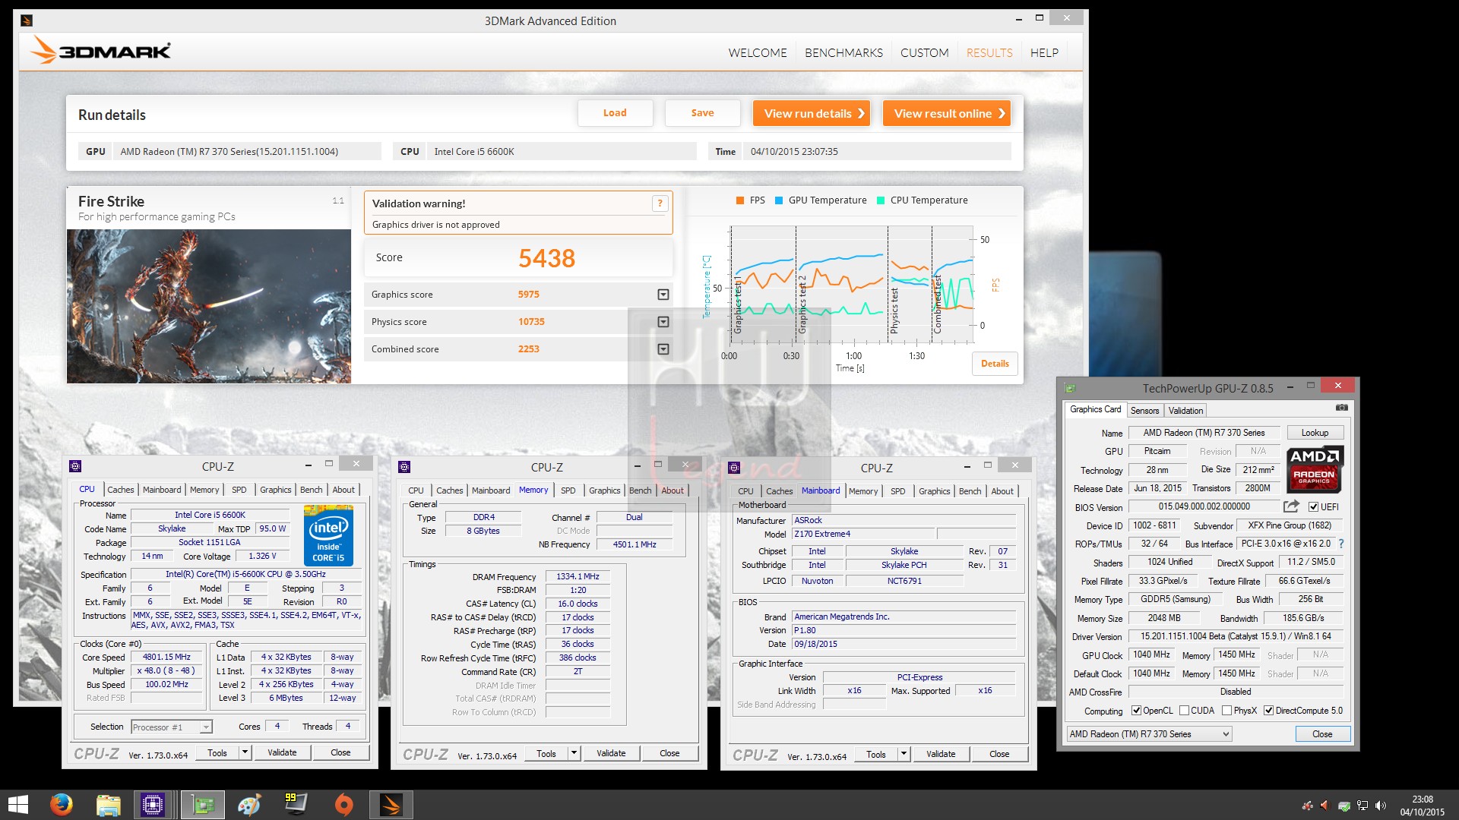1459x820 pixels.
Task: Click the network tray icon
Action: [x=1362, y=806]
